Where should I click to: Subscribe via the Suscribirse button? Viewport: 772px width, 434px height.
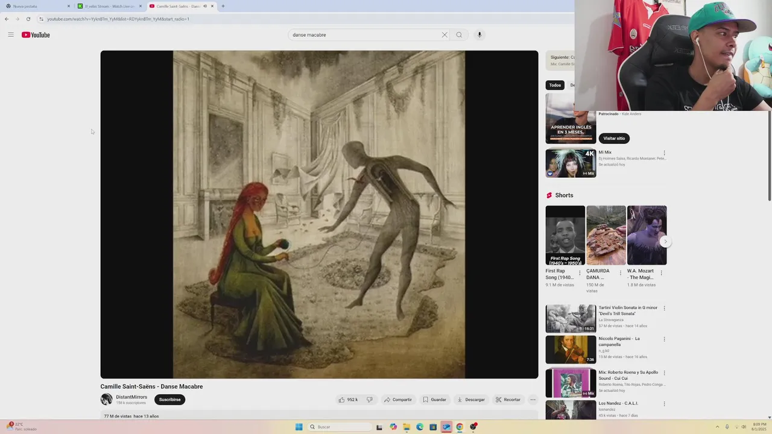tap(169, 400)
